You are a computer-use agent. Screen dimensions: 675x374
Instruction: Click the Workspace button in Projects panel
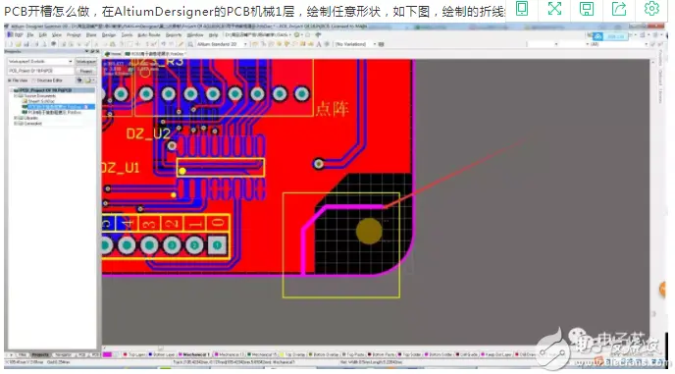pos(86,62)
